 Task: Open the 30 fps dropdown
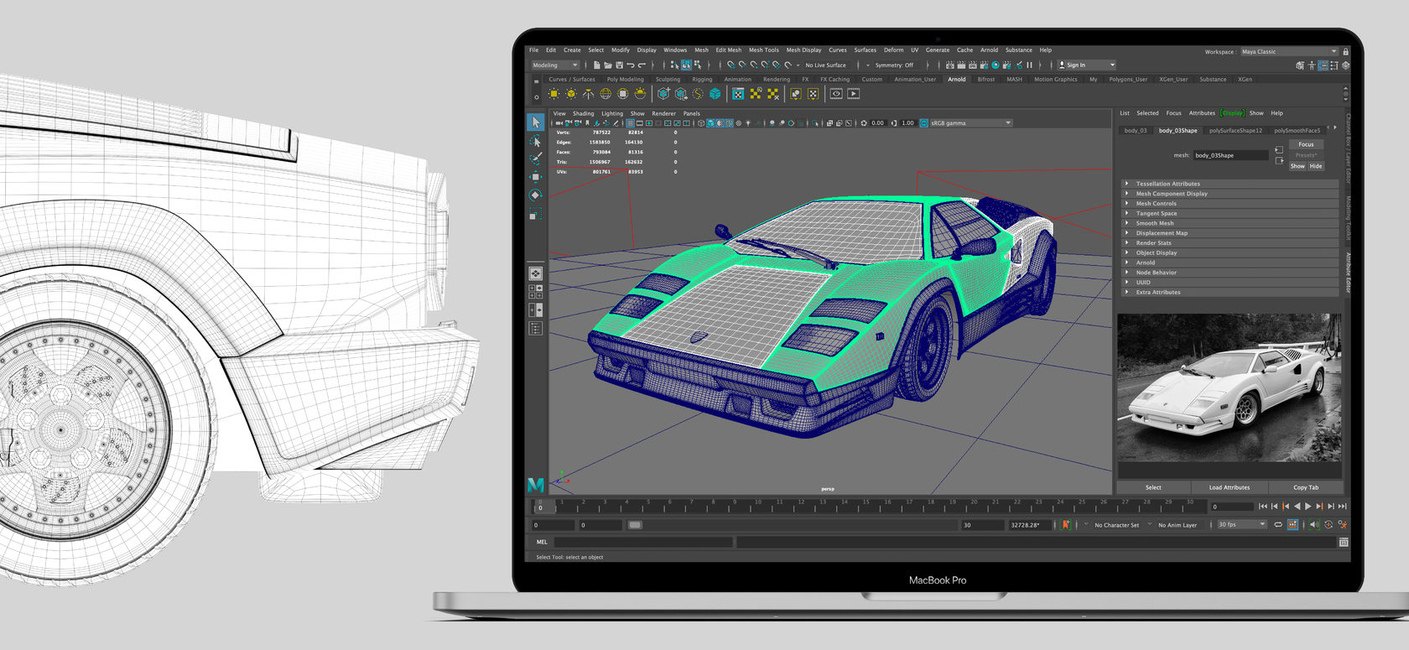tap(1242, 525)
